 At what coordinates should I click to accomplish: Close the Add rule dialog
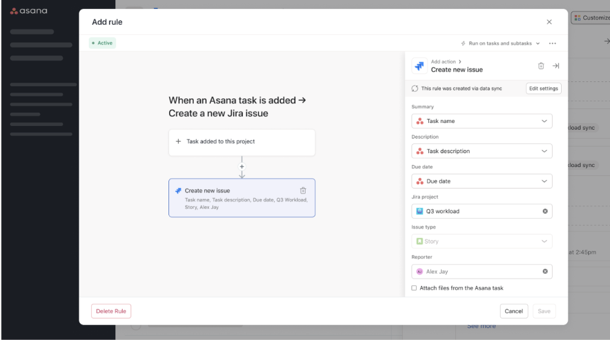pyautogui.click(x=549, y=22)
